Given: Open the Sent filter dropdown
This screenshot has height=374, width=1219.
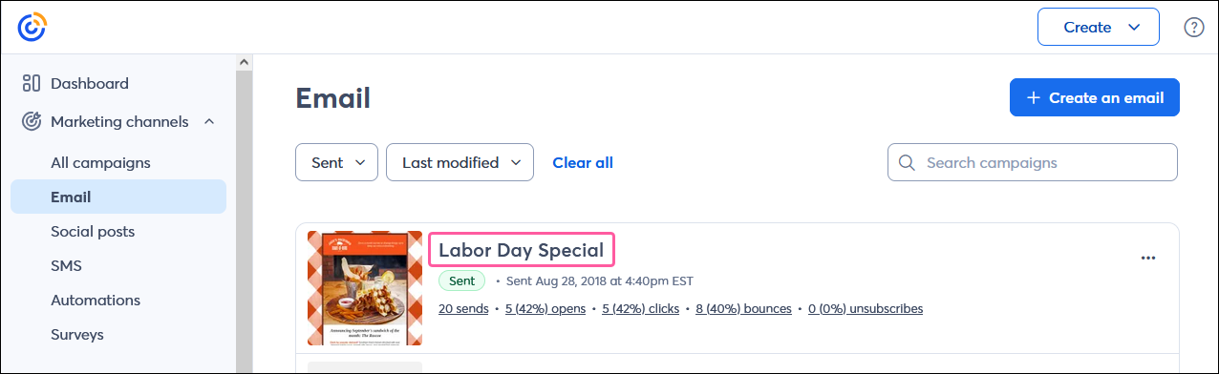Looking at the screenshot, I should pyautogui.click(x=337, y=162).
